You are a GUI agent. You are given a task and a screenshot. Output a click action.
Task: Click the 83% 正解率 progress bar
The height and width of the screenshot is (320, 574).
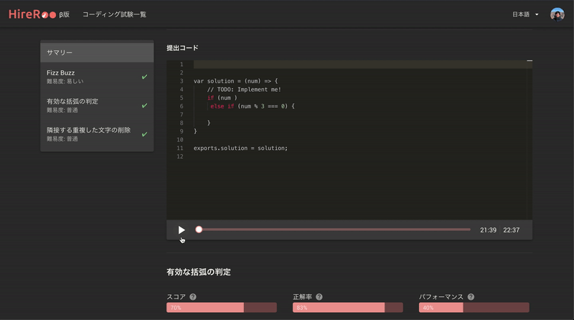click(x=348, y=308)
